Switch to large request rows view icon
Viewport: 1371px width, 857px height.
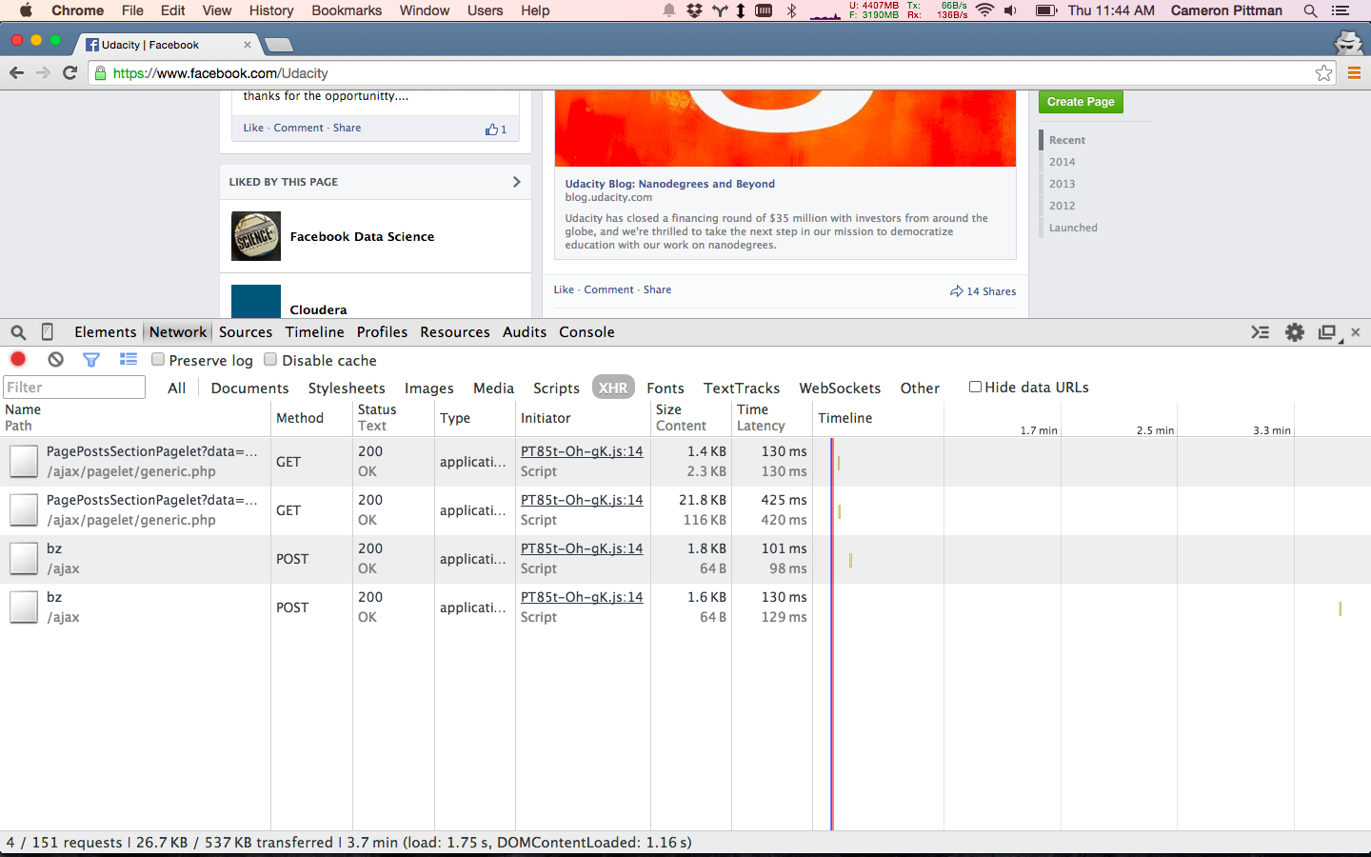(x=129, y=359)
